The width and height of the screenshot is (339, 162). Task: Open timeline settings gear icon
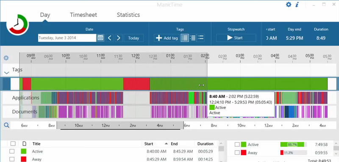pyautogui.click(x=6, y=58)
